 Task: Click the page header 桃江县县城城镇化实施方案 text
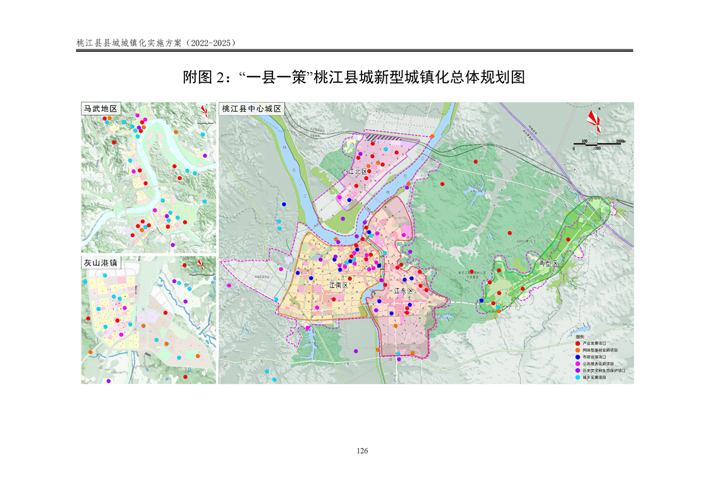[155, 43]
